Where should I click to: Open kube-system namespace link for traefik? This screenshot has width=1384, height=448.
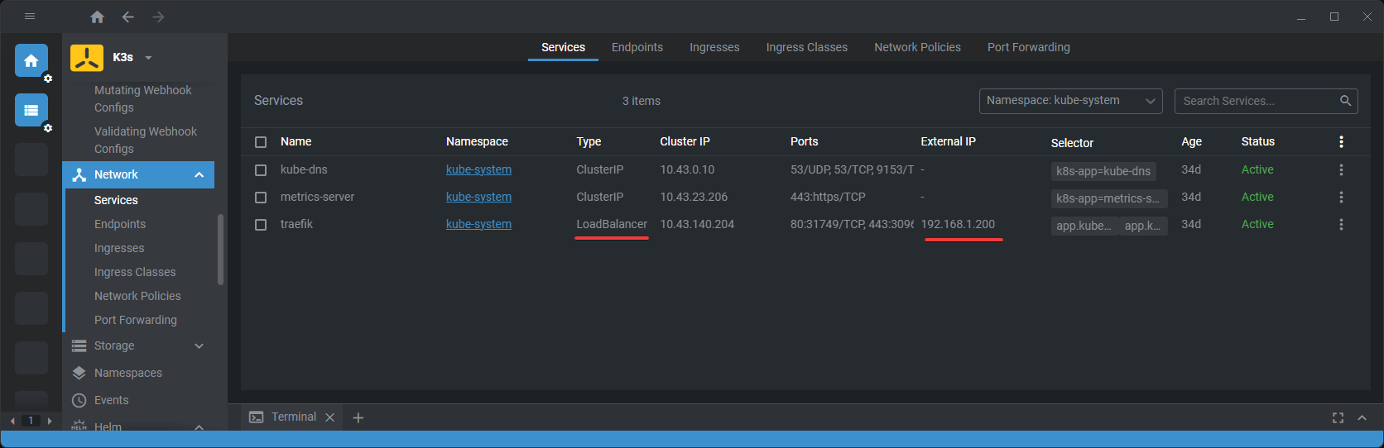478,224
